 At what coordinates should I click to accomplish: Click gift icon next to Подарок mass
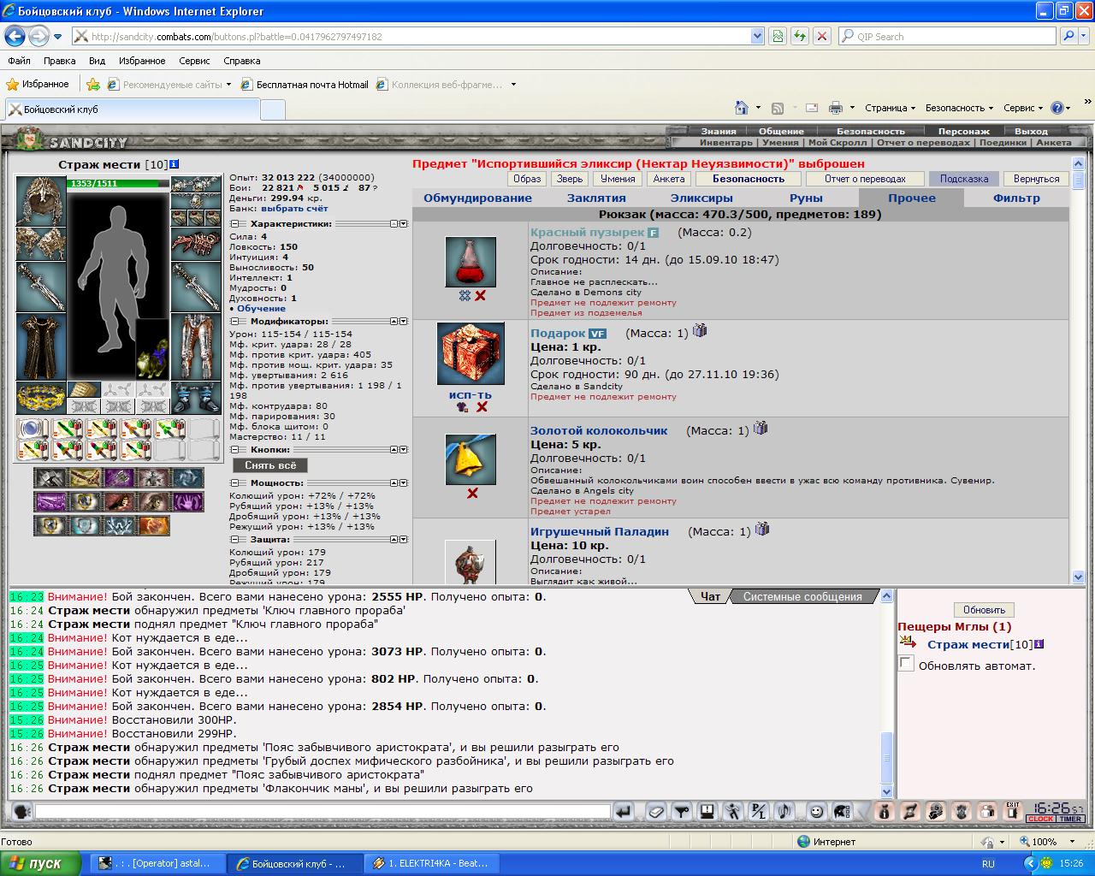(x=700, y=330)
